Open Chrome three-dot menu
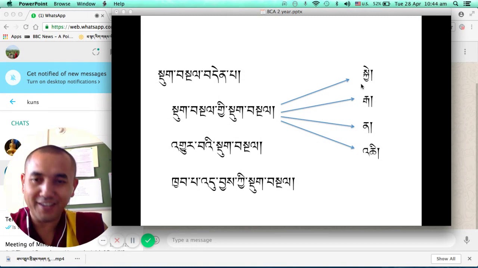Screen dimensions: 478x268 (472, 27)
